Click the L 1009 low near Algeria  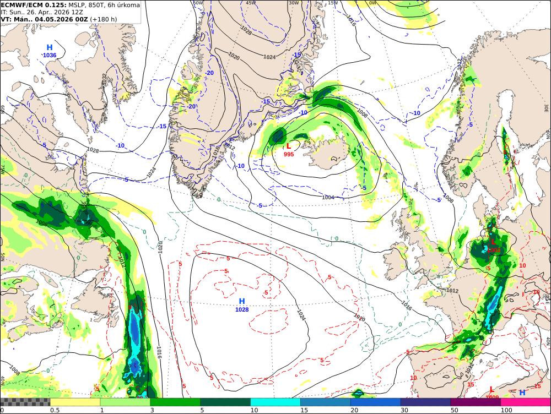coord(492,393)
